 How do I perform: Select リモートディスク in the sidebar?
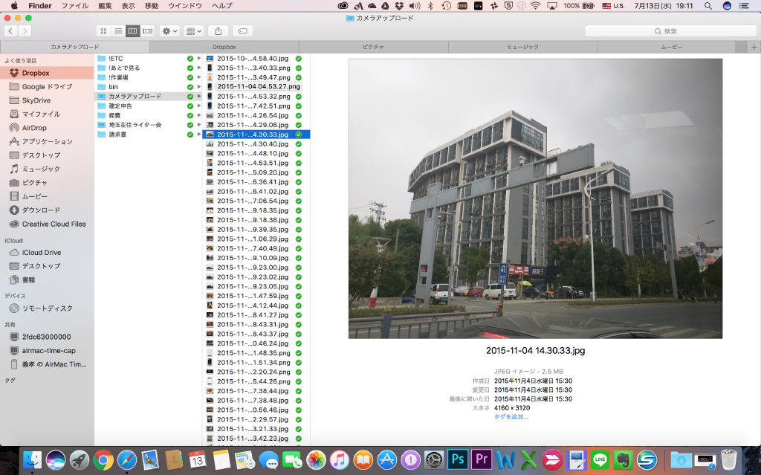pyautogui.click(x=47, y=308)
